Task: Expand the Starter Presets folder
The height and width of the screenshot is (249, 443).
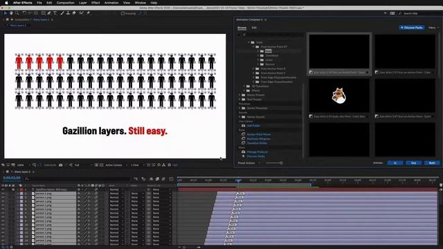Action: [x=240, y=95]
